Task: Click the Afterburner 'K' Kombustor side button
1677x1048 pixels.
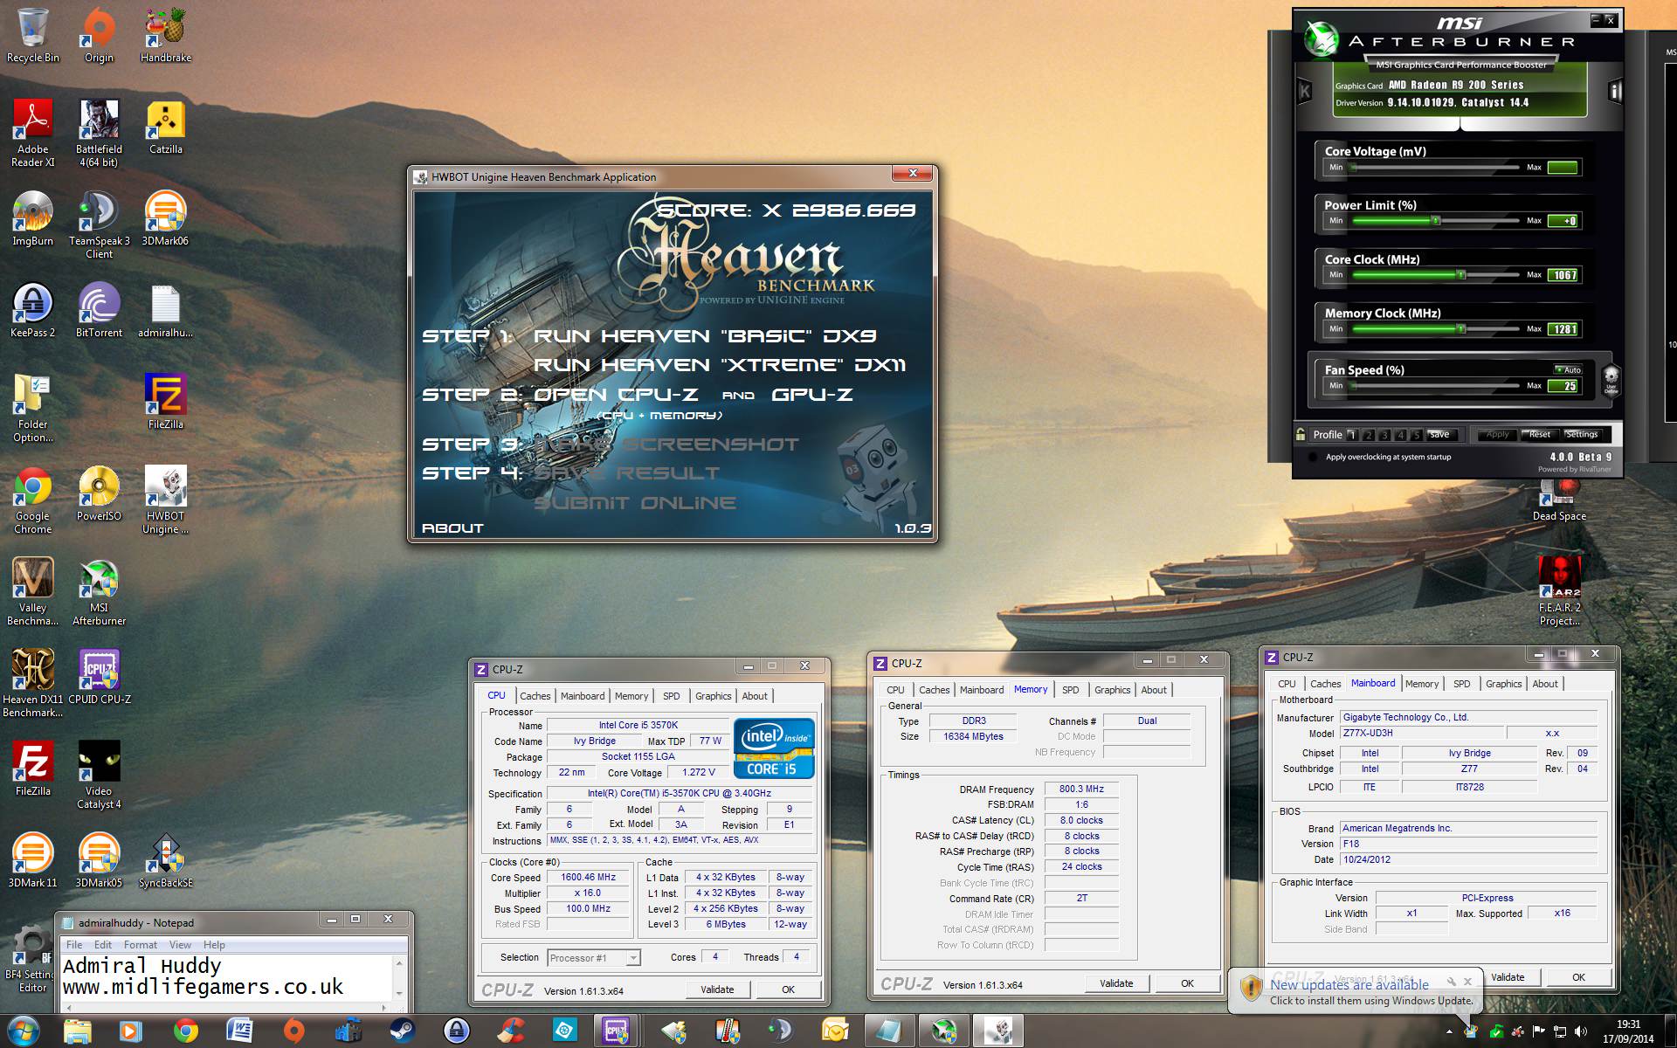Action: [1305, 91]
